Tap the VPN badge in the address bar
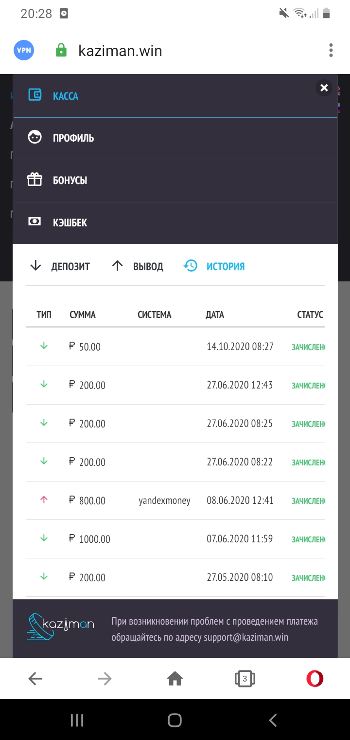The height and width of the screenshot is (740, 350). pos(23,50)
